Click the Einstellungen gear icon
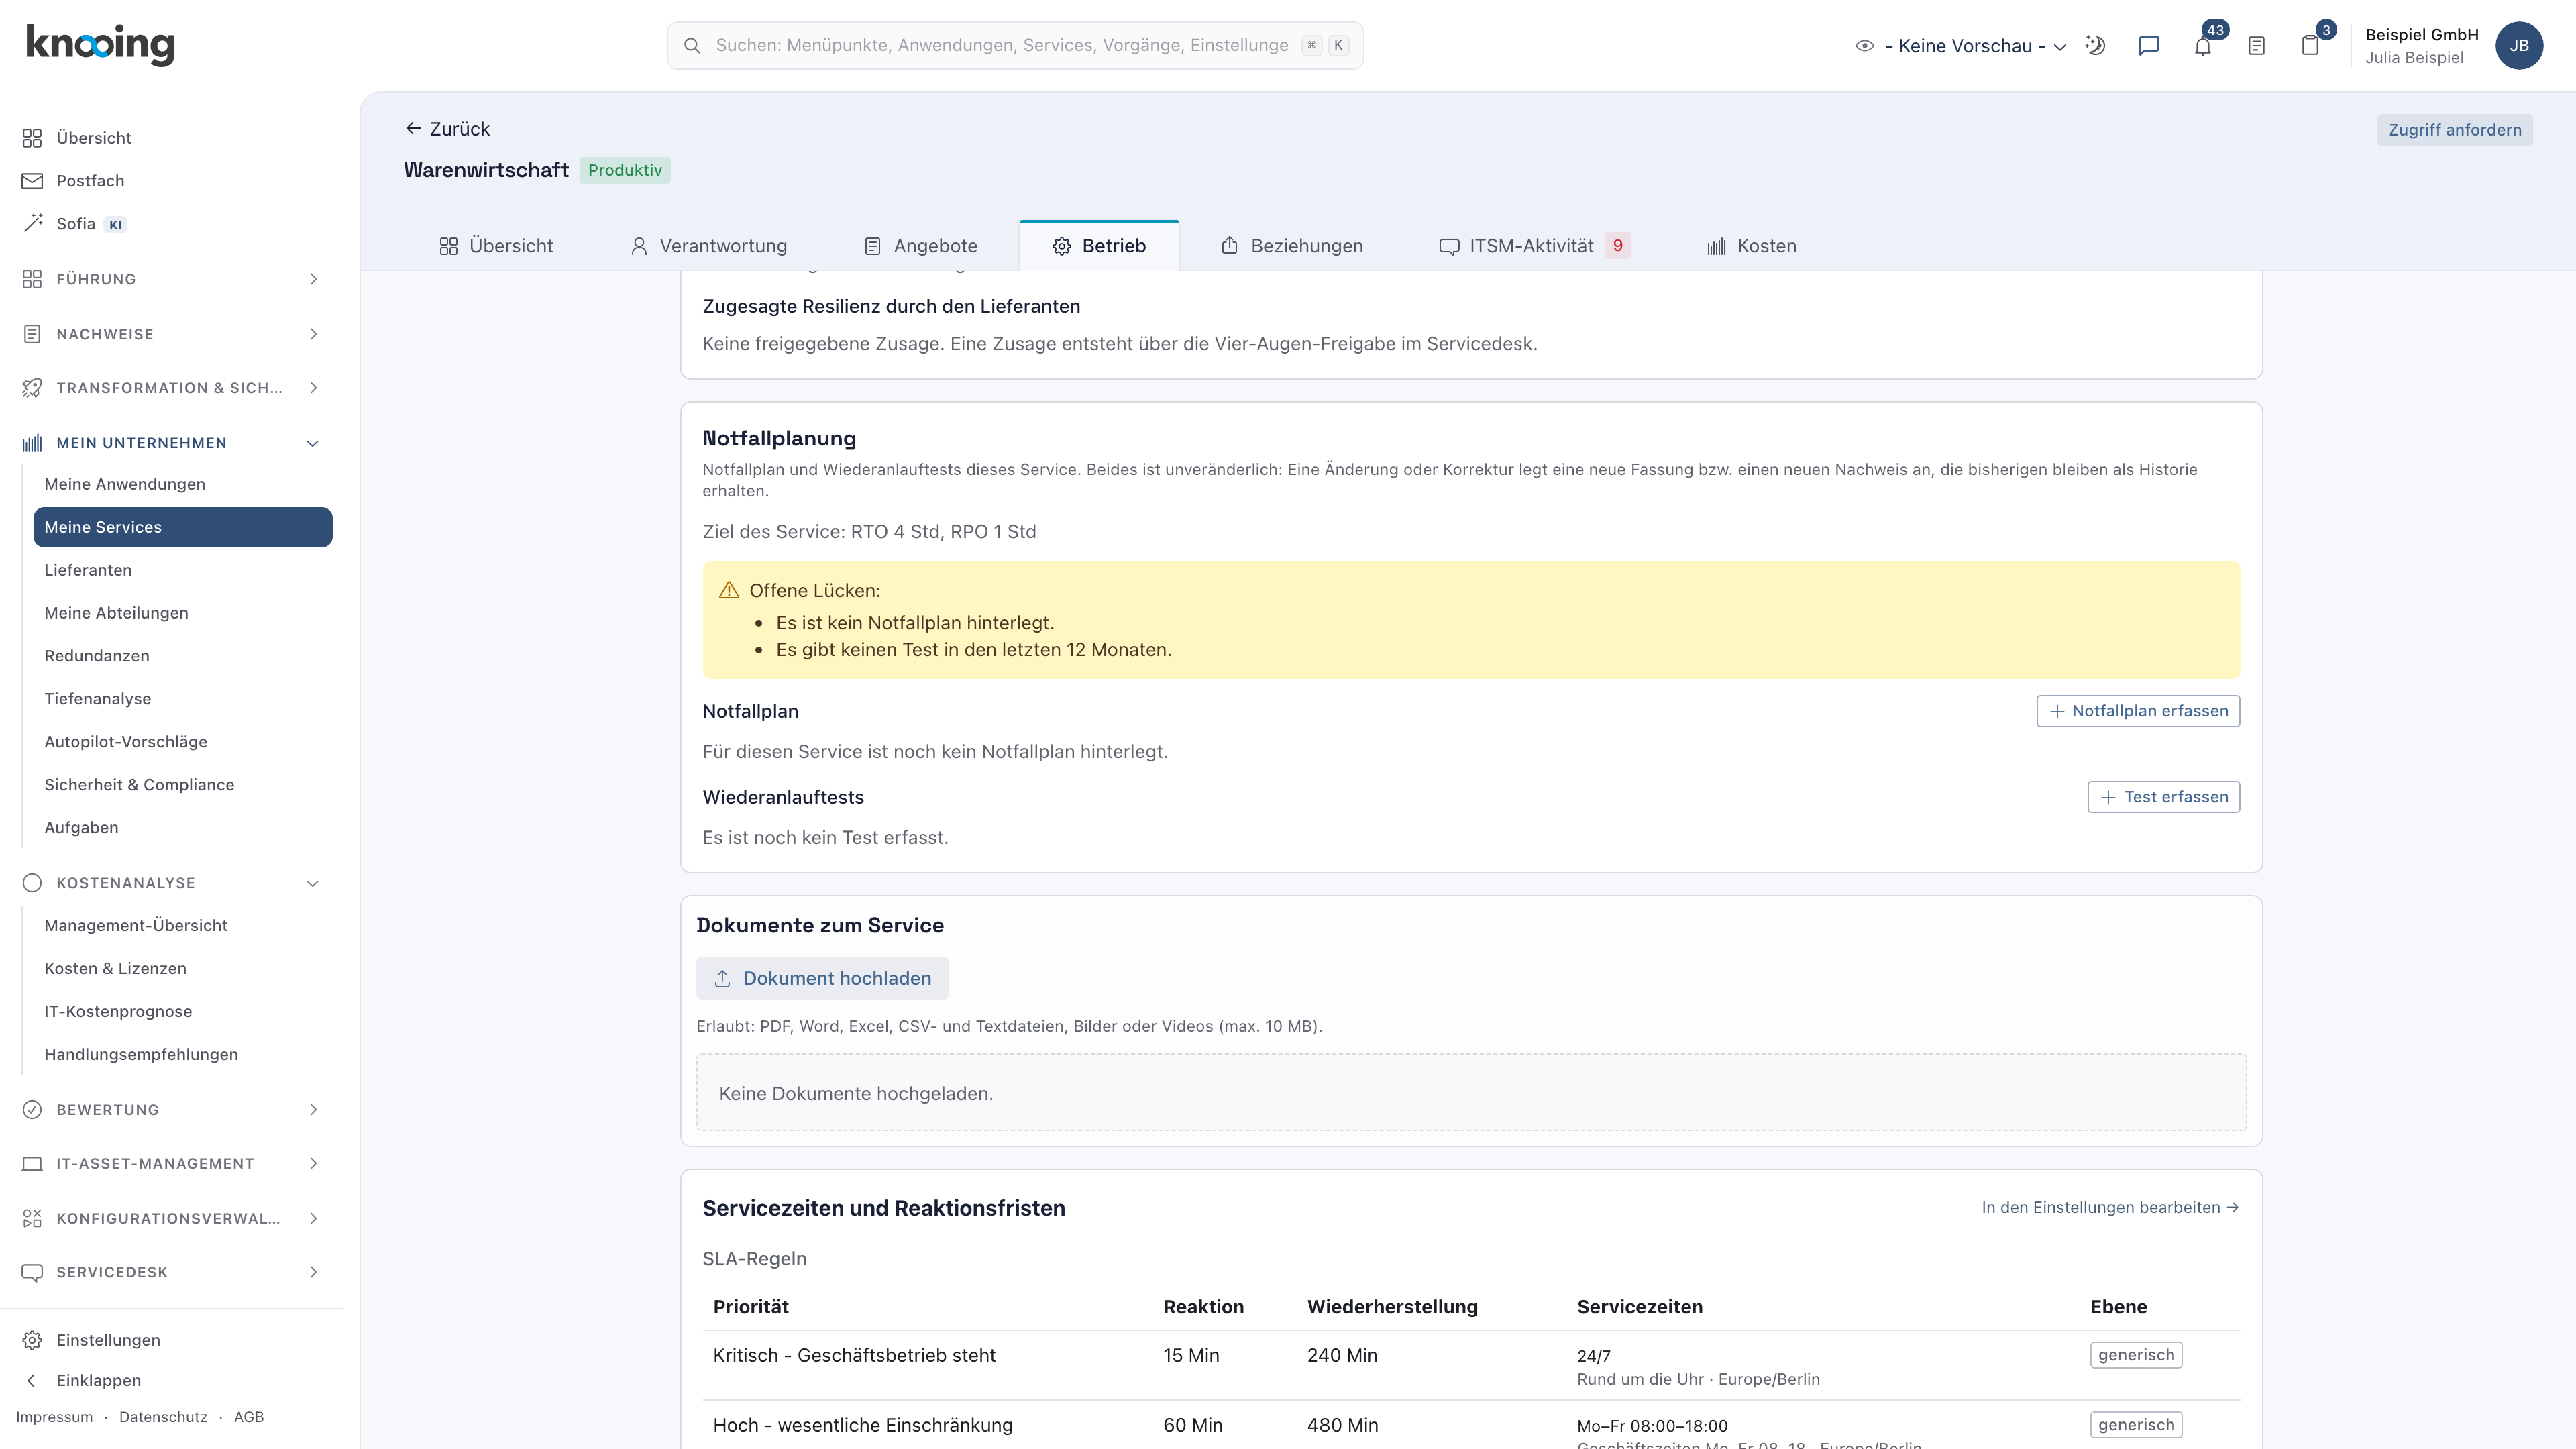 coord(32,1340)
